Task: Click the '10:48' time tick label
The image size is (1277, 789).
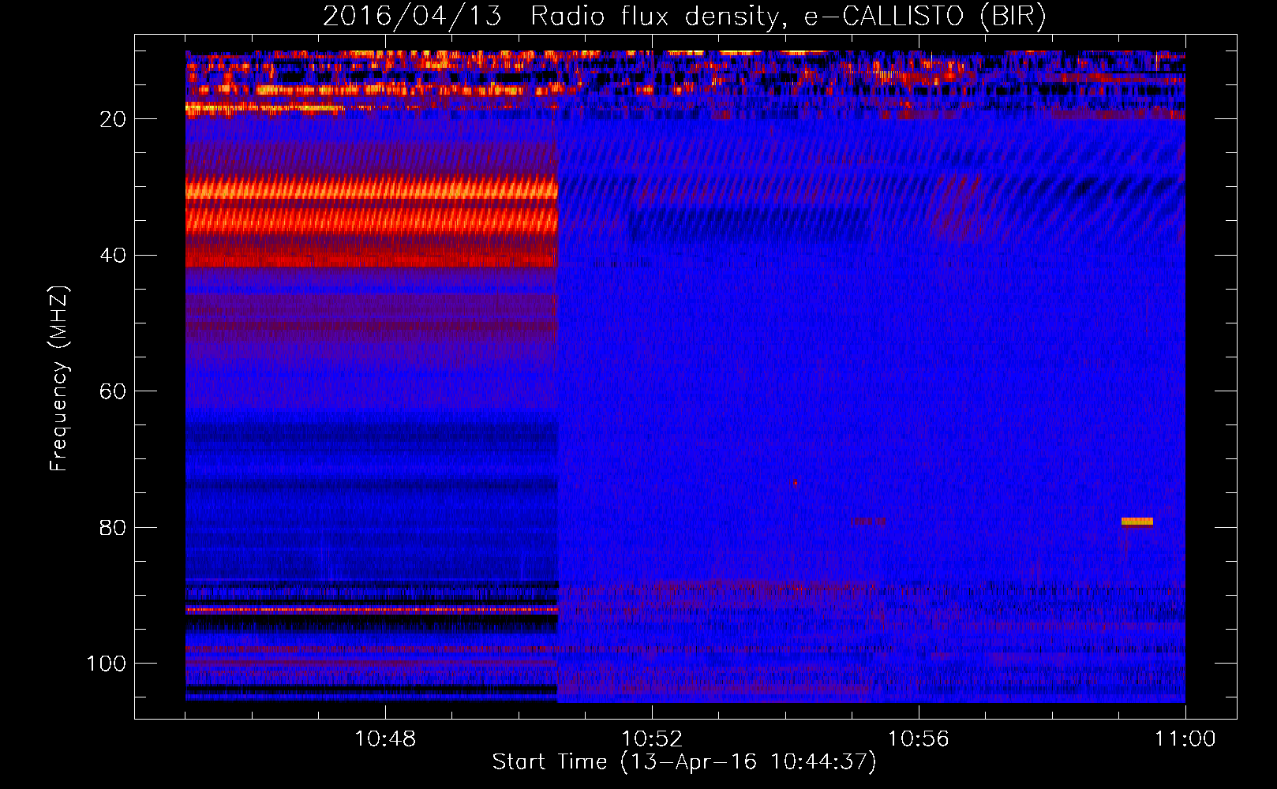Action: (385, 739)
